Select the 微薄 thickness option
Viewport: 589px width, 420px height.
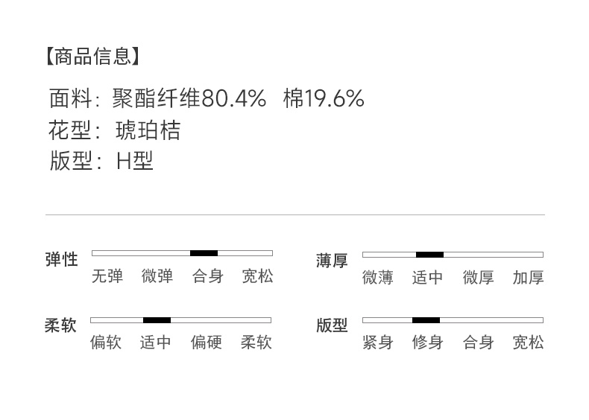click(377, 278)
